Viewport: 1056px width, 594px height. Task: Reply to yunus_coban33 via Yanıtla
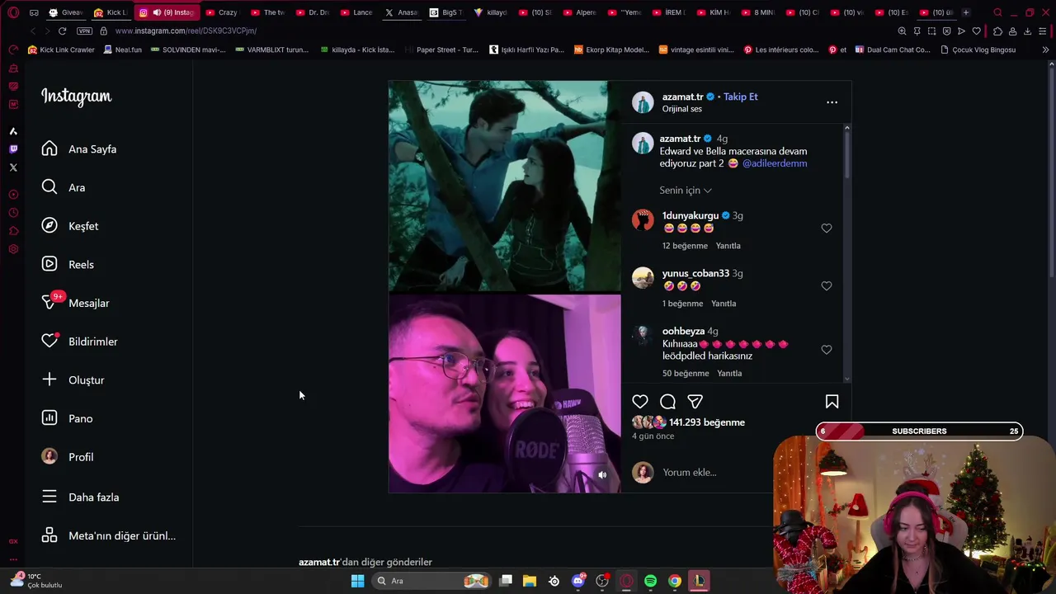tap(724, 304)
